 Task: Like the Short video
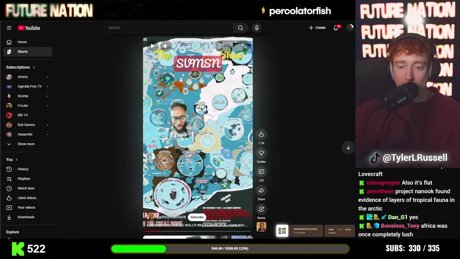[x=261, y=134]
